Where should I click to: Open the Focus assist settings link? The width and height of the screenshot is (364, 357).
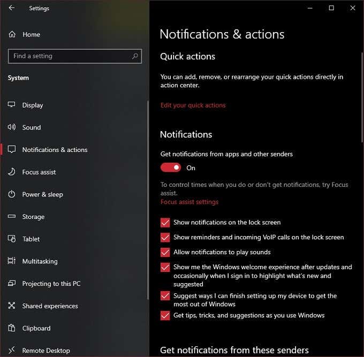(x=189, y=202)
